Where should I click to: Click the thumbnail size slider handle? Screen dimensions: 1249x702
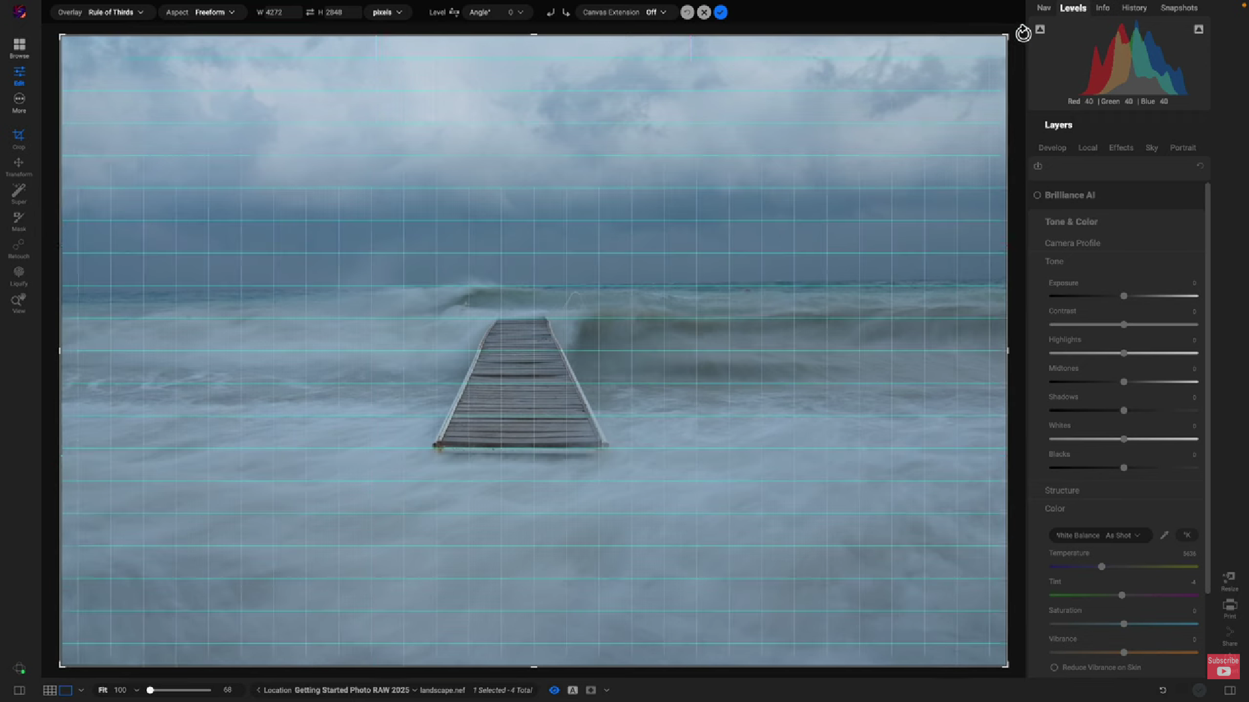click(150, 690)
